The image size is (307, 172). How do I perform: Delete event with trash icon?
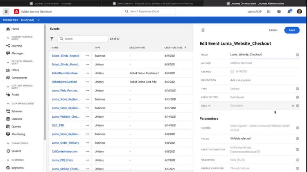[203, 30]
